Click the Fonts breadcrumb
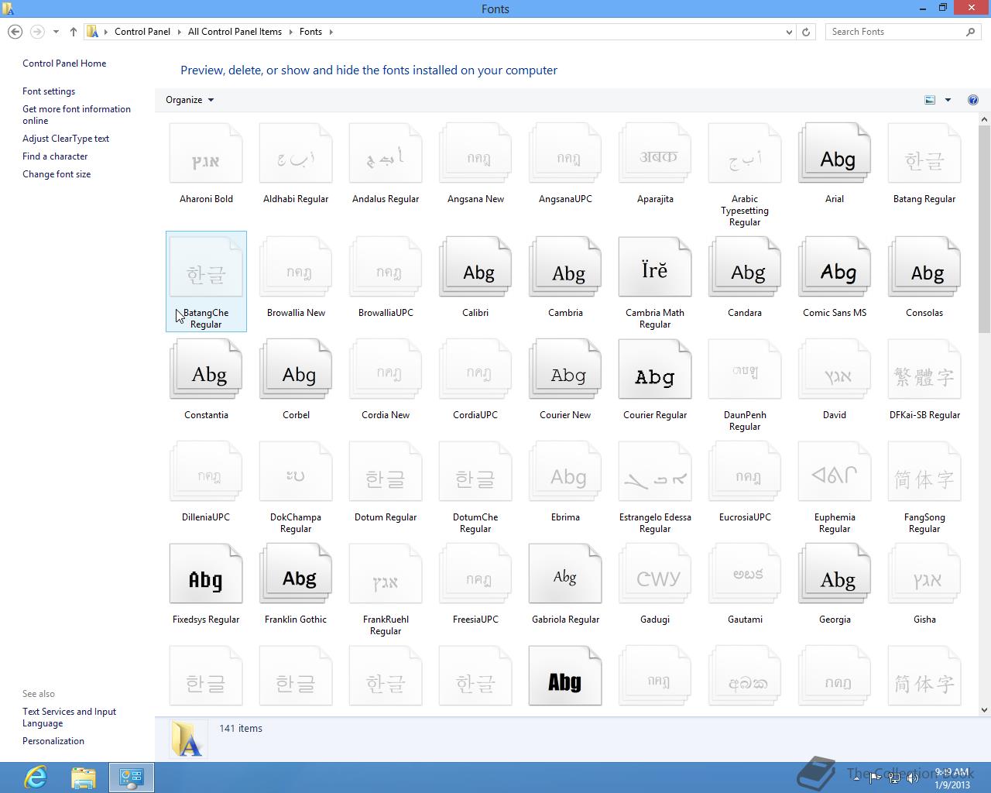Screen dimensions: 991x793 click(x=310, y=32)
